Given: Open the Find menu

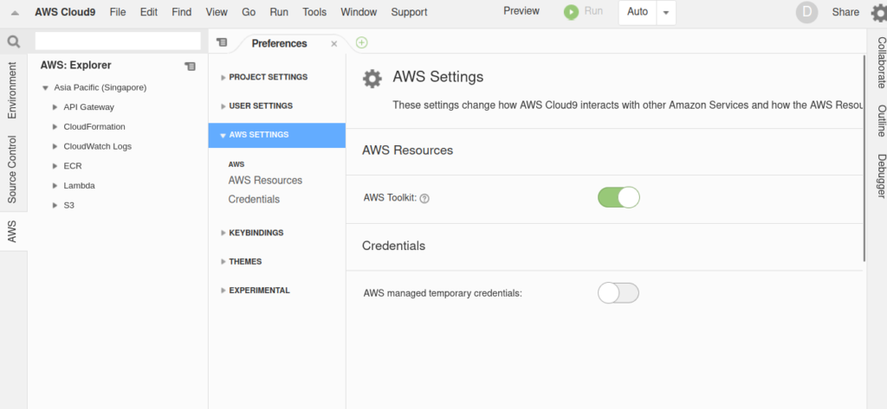Looking at the screenshot, I should click(182, 12).
